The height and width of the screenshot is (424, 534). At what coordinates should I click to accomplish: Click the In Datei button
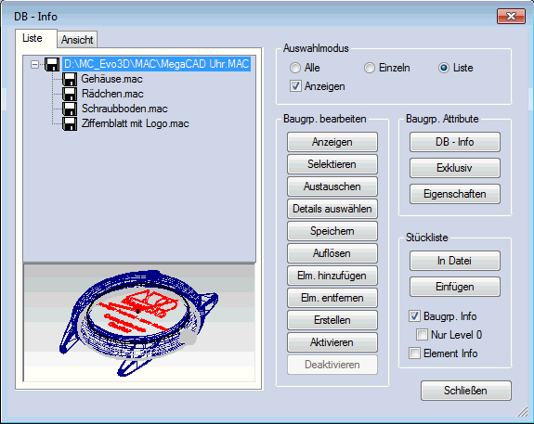pyautogui.click(x=455, y=261)
